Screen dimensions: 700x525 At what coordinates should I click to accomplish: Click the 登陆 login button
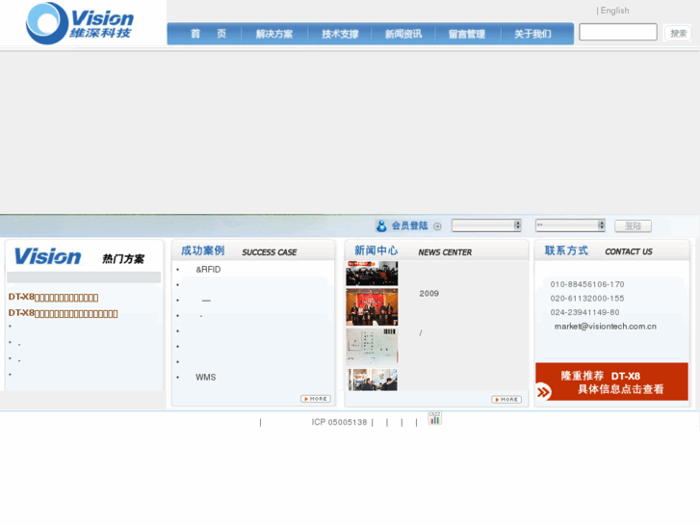pos(633,226)
